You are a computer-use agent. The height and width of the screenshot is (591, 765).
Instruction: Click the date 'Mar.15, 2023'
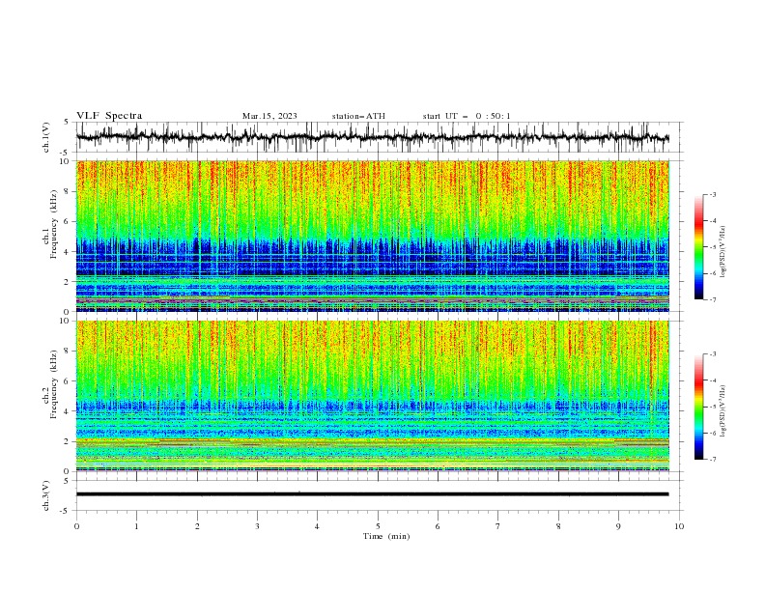pyautogui.click(x=269, y=116)
